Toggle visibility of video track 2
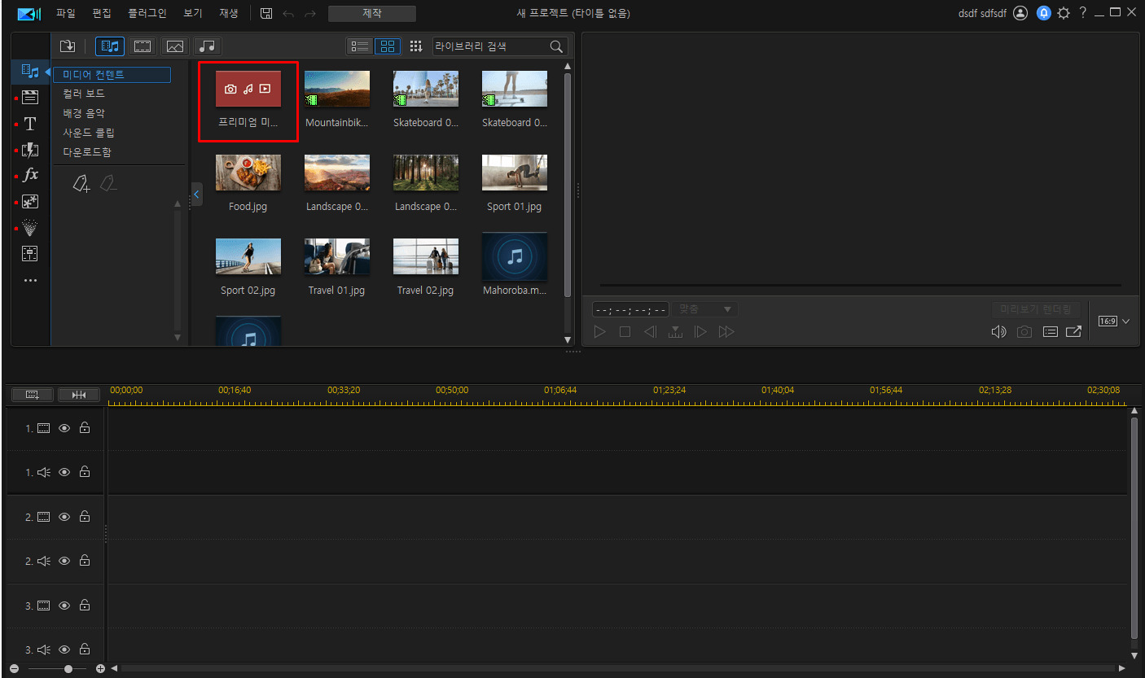1145x678 pixels. 64,517
